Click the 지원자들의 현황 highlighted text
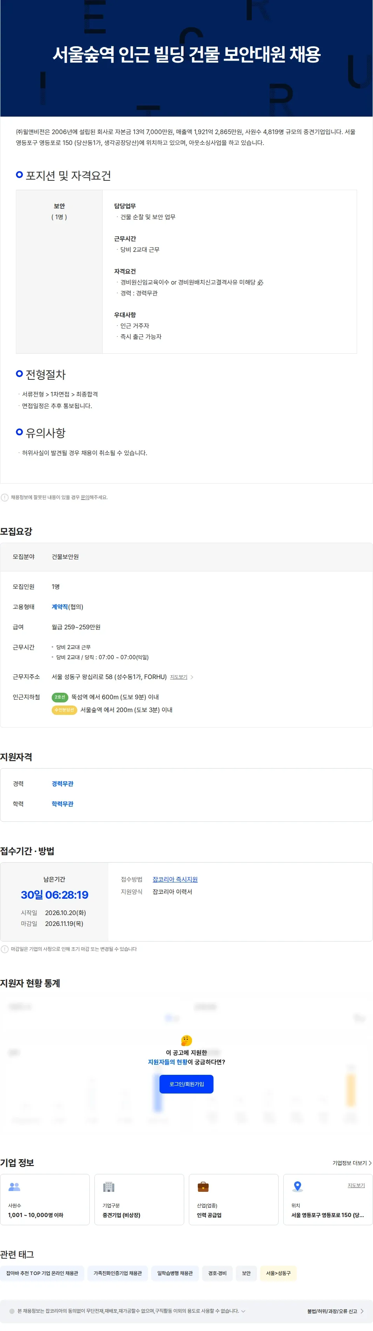The width and height of the screenshot is (373, 1331). coord(167,1062)
